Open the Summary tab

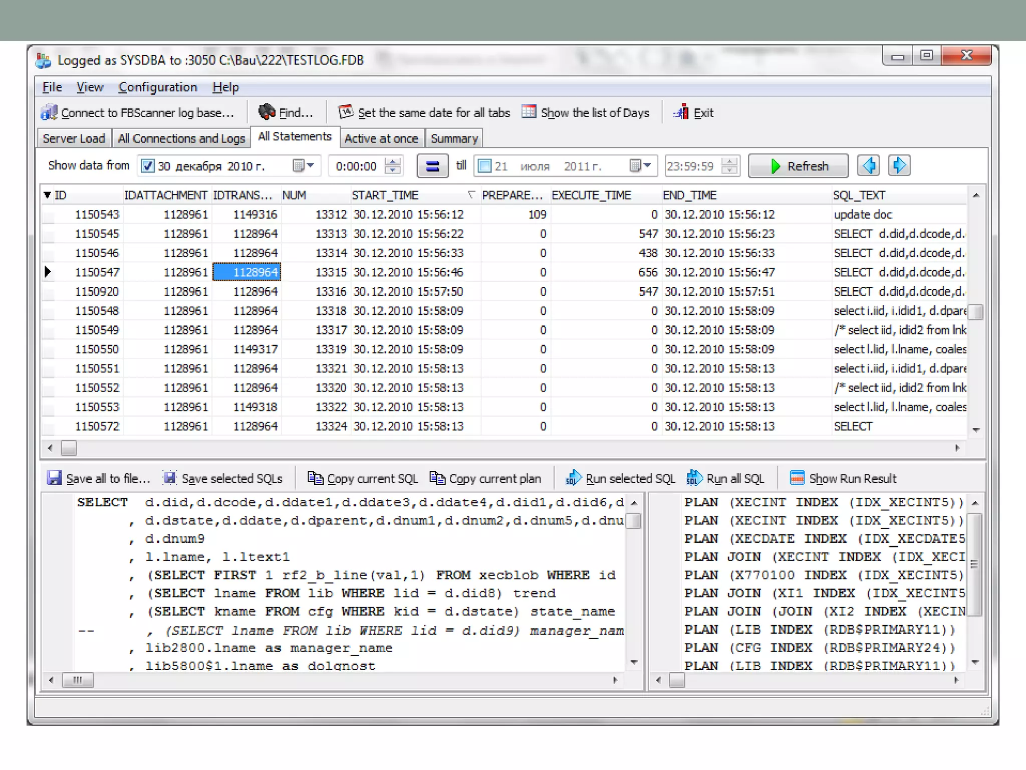(454, 138)
